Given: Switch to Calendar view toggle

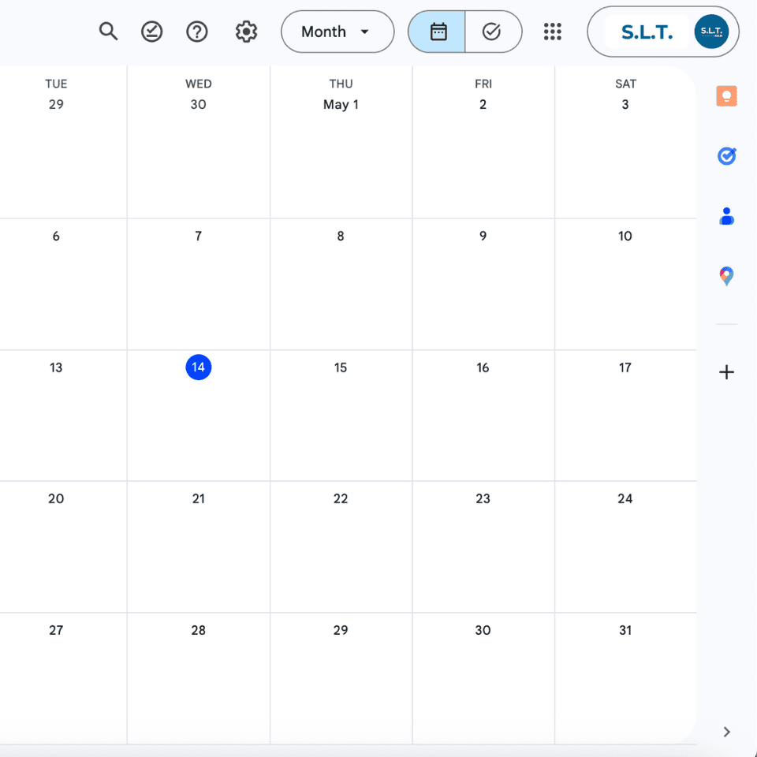Looking at the screenshot, I should (x=437, y=32).
